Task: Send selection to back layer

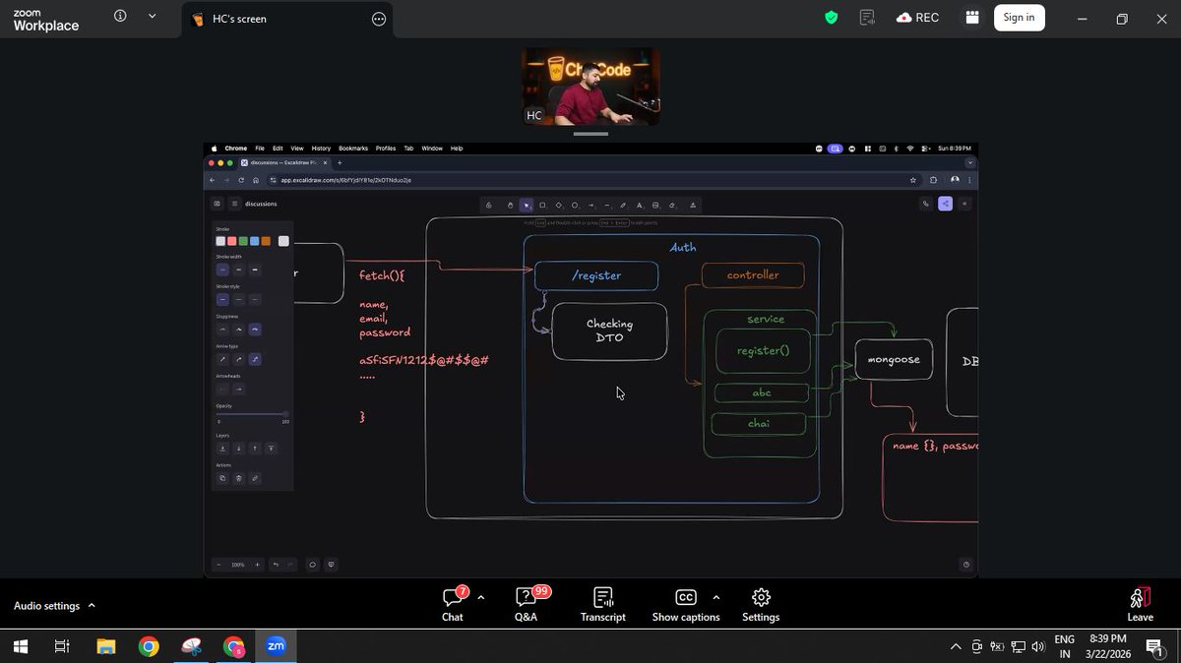Action: [x=222, y=449]
